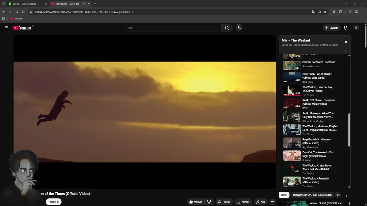Screen dimensions: 367x206
Task: Show more filter chips with the right chevron
Action: pos(346,196)
